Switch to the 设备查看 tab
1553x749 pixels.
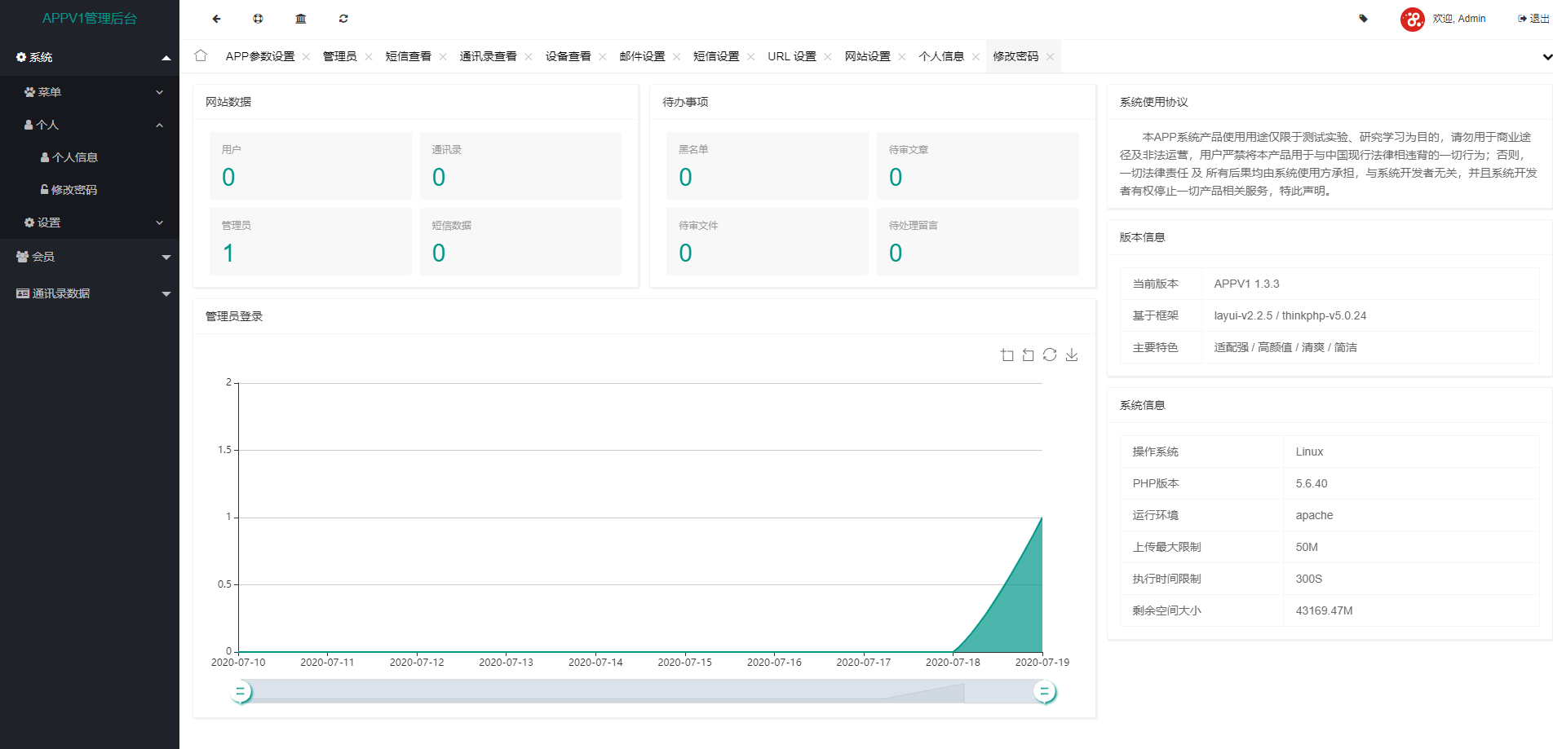569,56
